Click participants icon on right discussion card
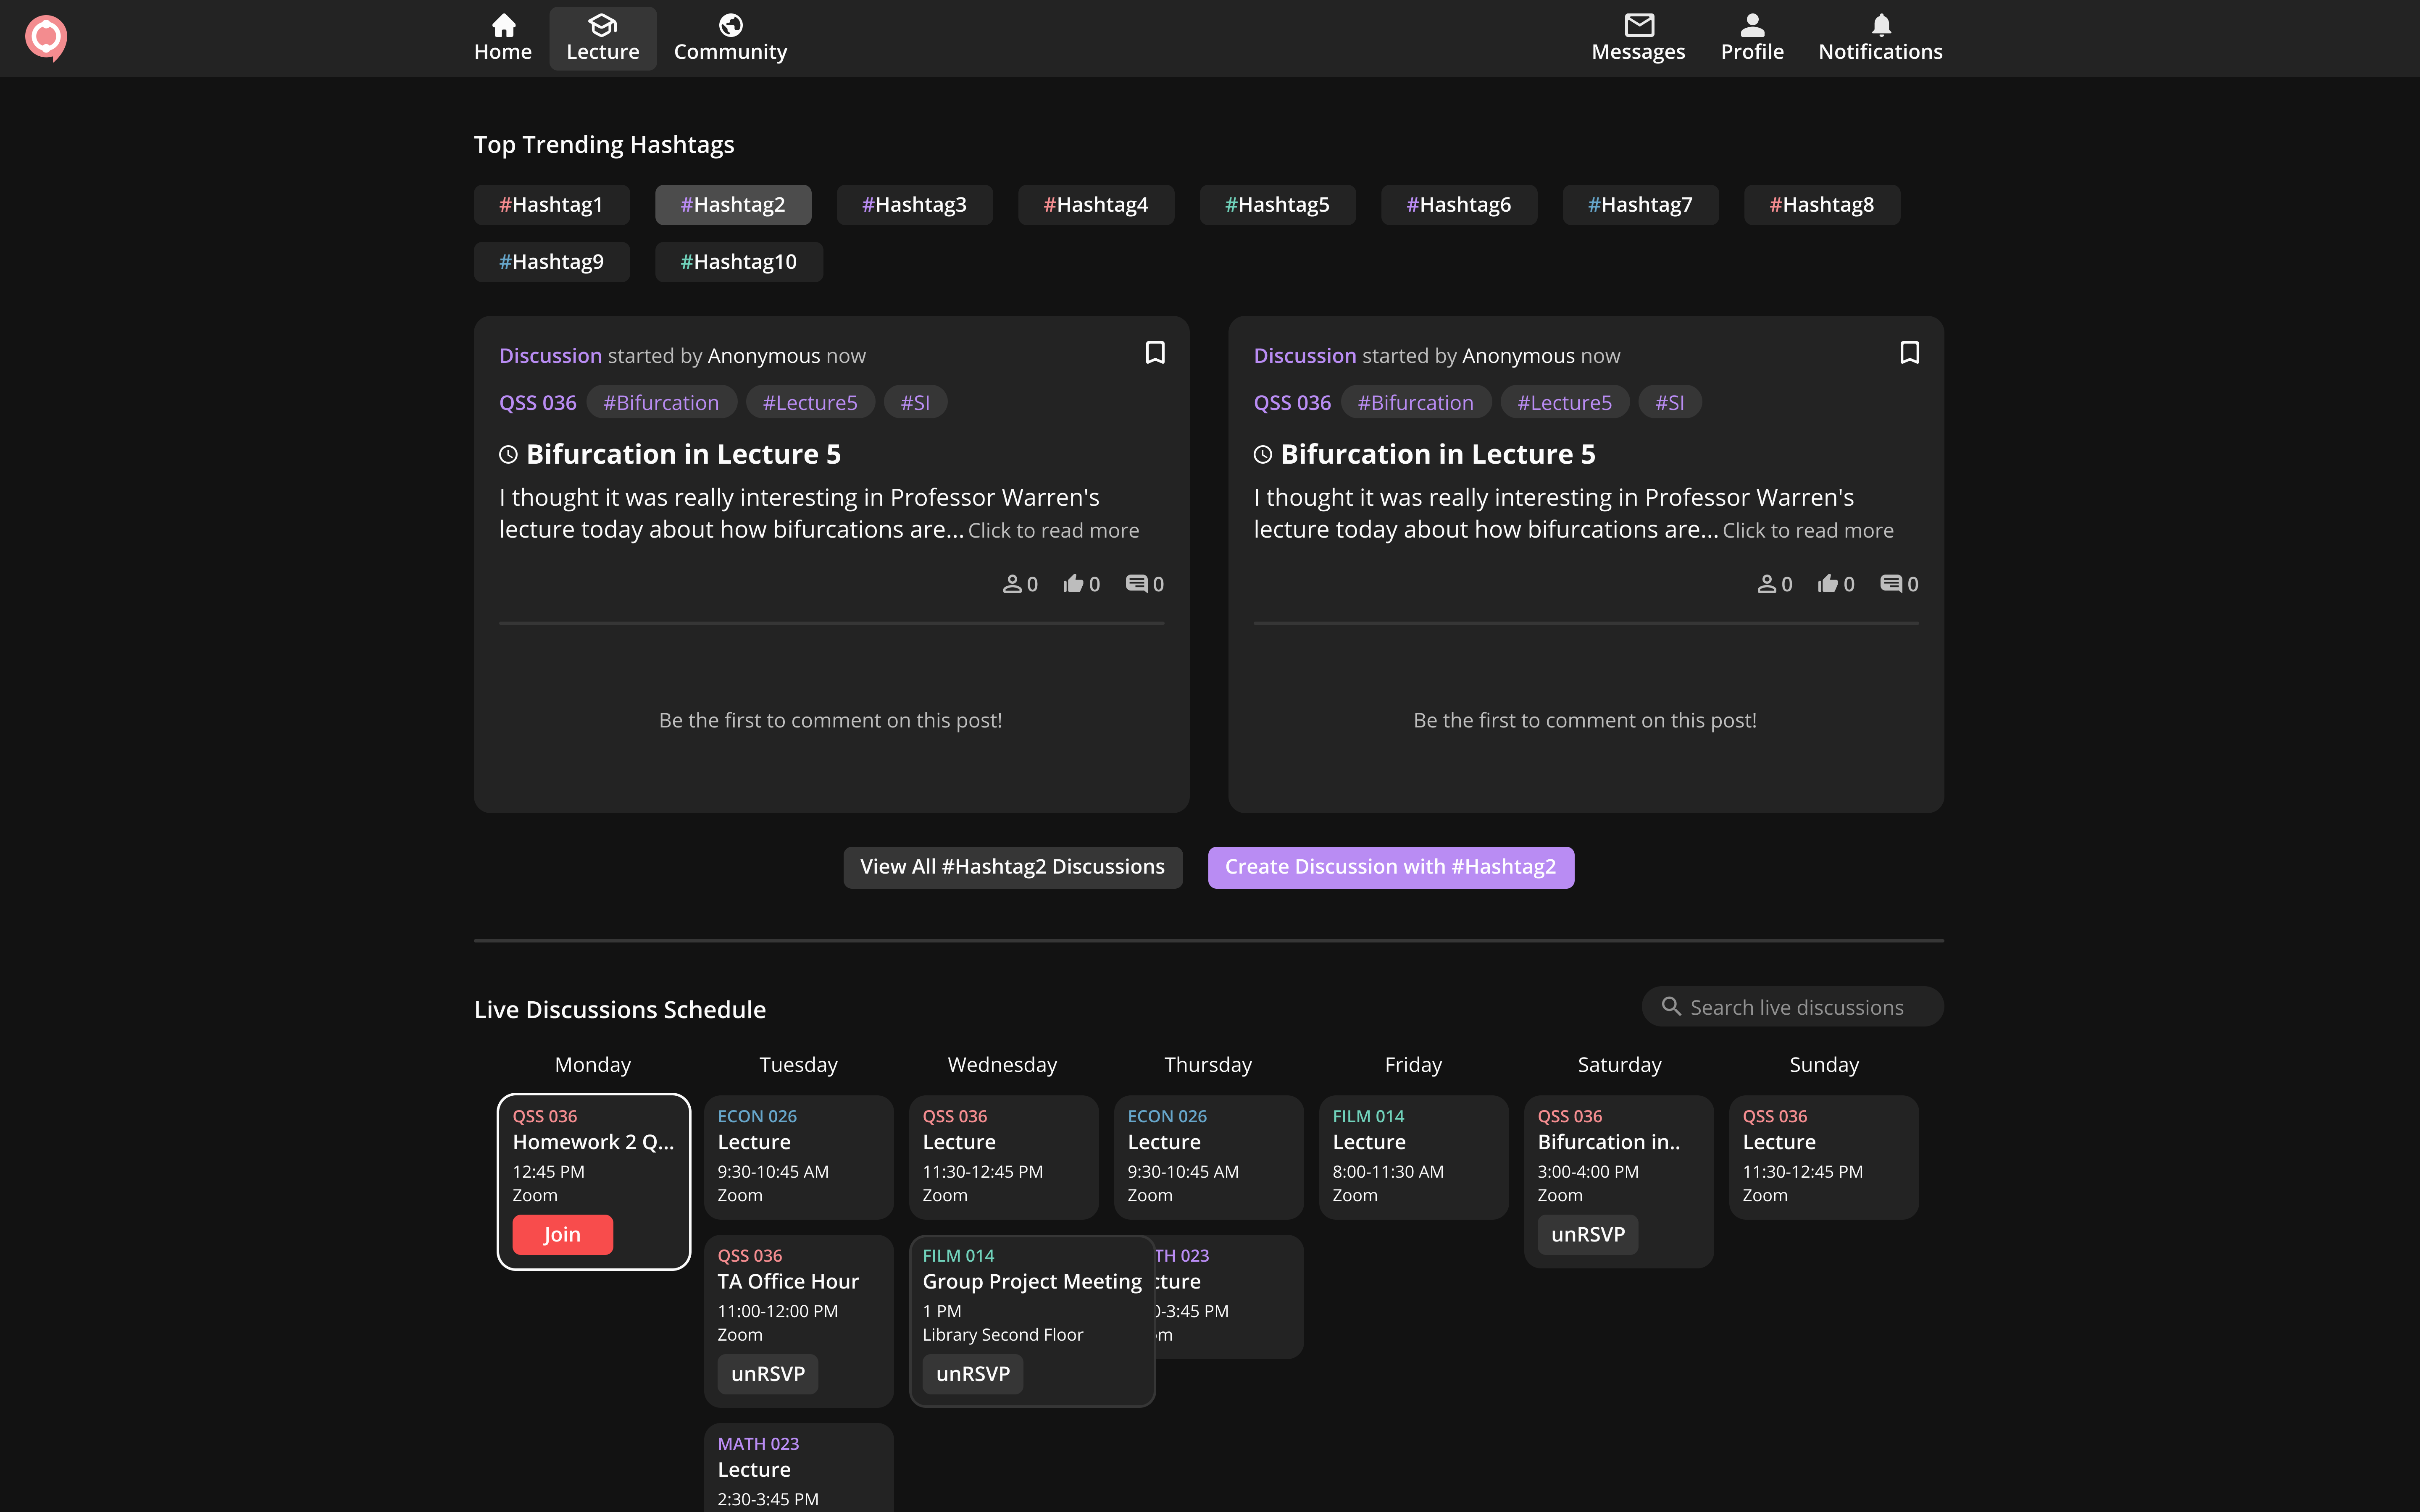 tap(1767, 584)
